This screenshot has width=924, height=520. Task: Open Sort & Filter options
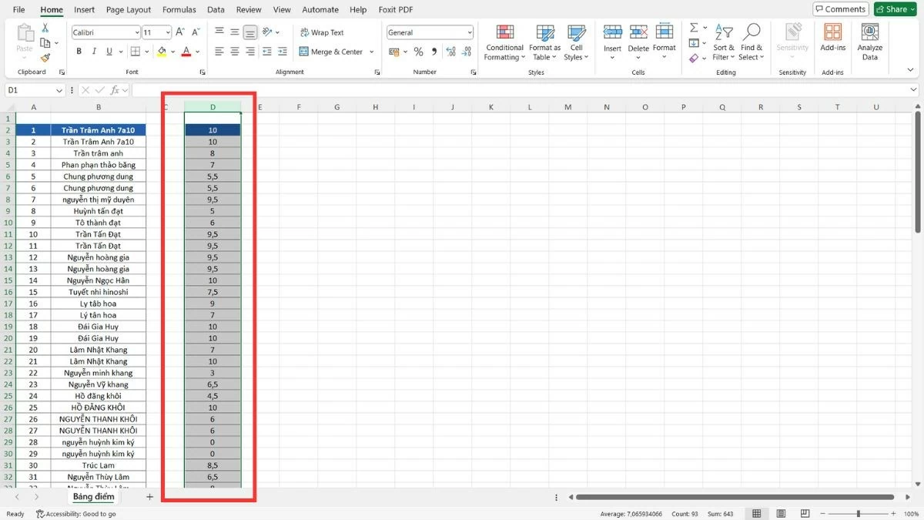coord(723,40)
